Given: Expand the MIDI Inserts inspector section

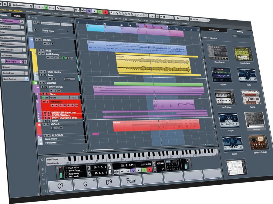Looking at the screenshot, I should [14, 56].
